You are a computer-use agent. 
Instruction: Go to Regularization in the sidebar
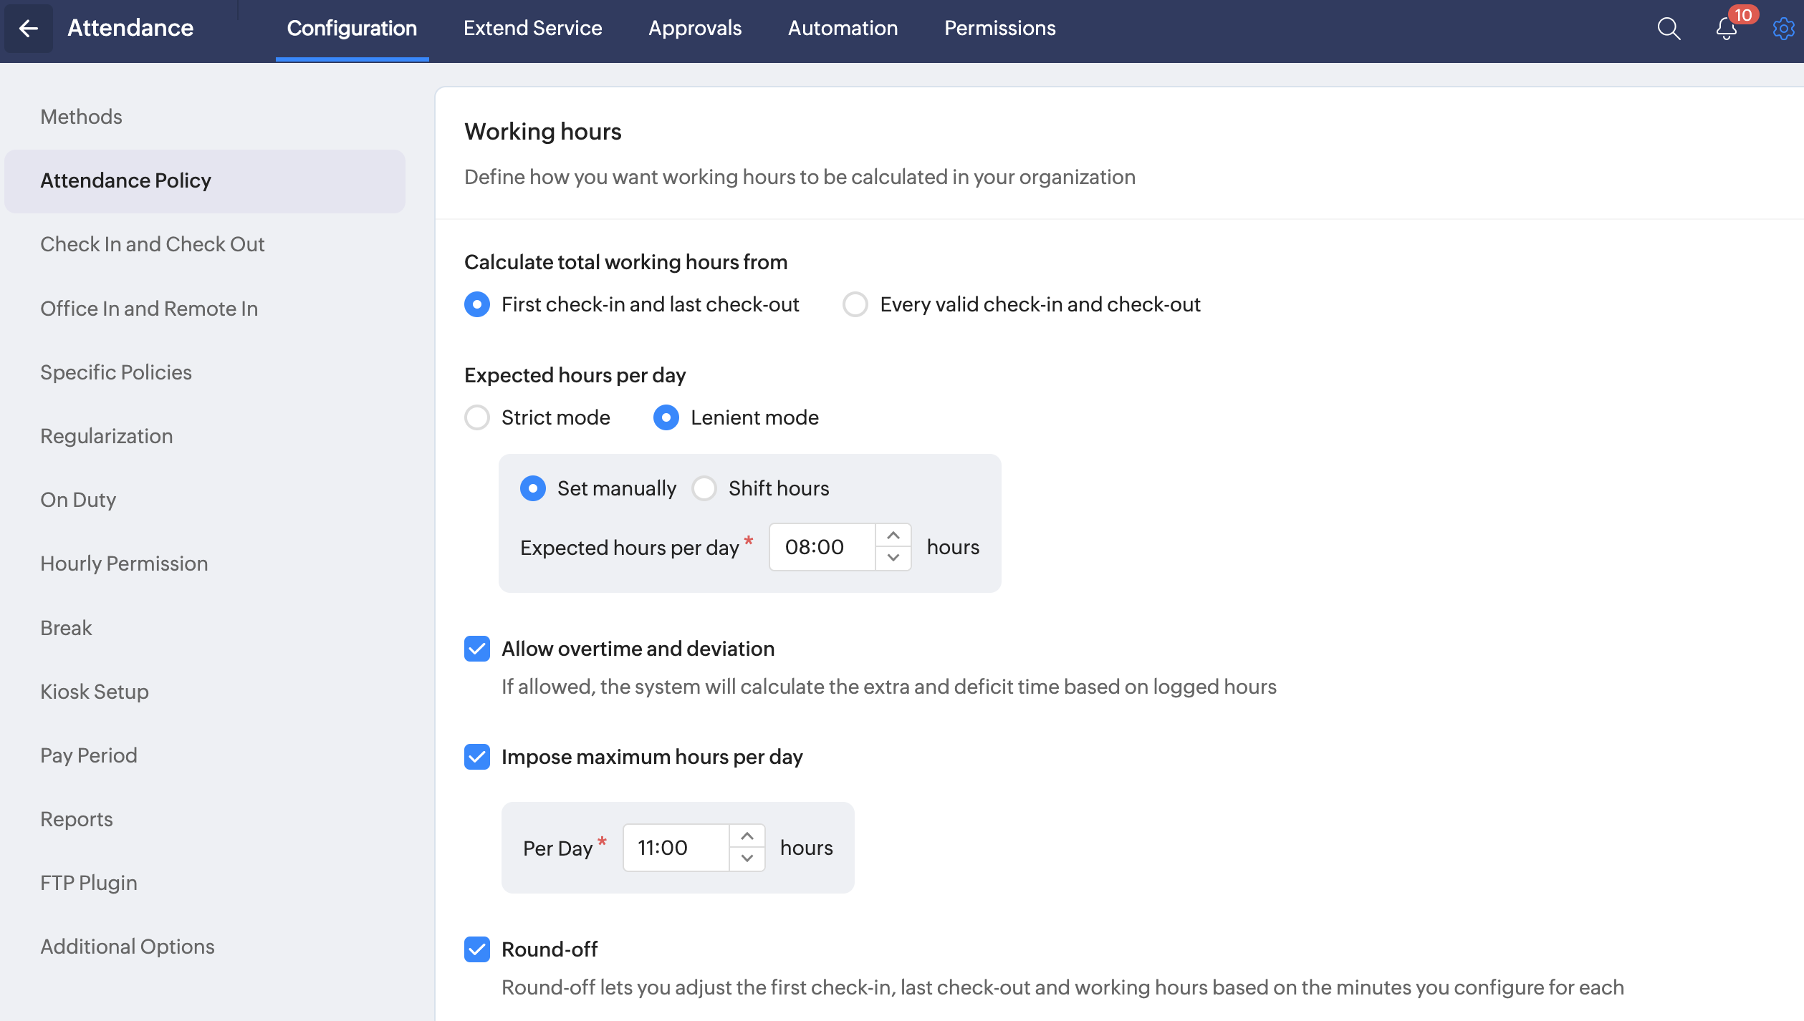107,436
